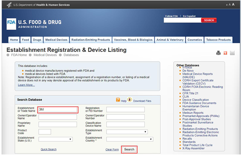Viewport: 244px width, 159px height.
Task: Open CLIA link
Action: (185, 96)
